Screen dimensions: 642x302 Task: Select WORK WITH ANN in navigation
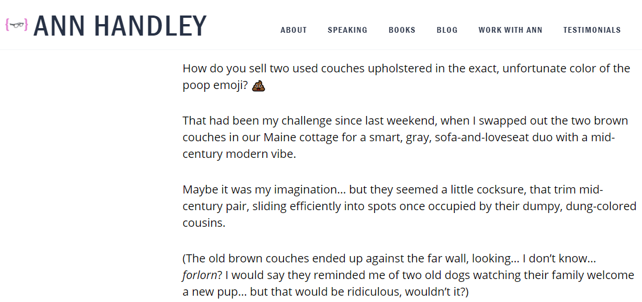coord(511,30)
